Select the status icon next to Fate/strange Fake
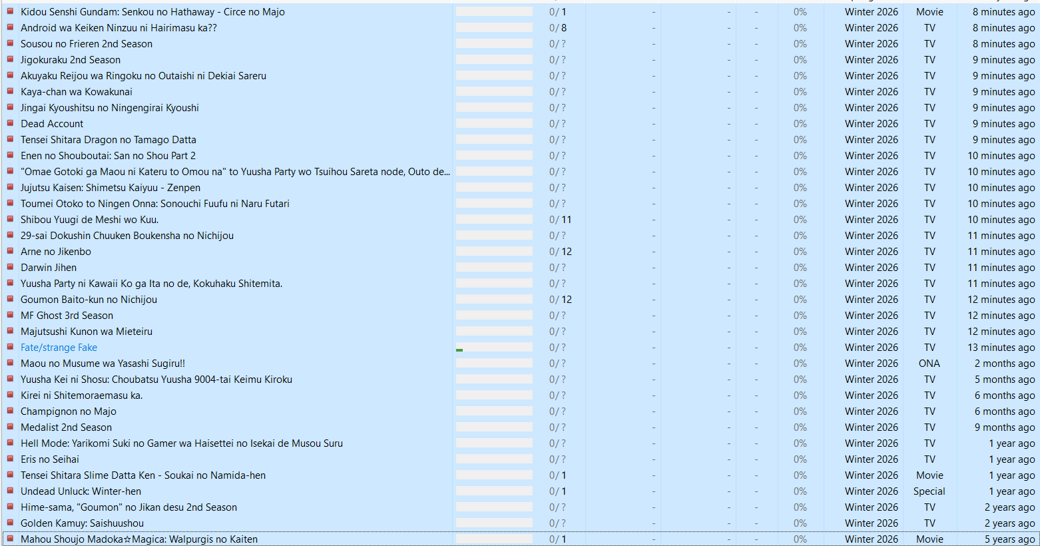This screenshot has width=1040, height=546. pyautogui.click(x=10, y=347)
